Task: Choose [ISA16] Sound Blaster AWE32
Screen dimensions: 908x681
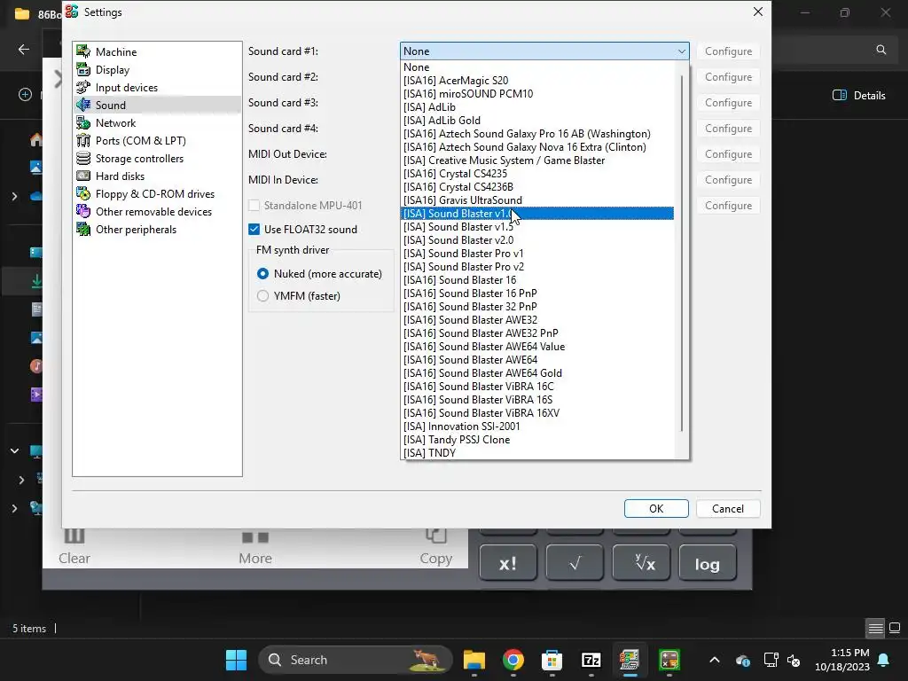Action: [x=537, y=320]
